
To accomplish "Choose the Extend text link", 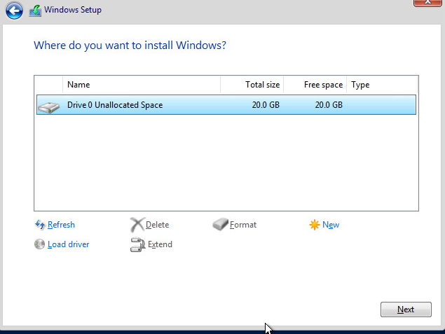I will click(x=160, y=244).
